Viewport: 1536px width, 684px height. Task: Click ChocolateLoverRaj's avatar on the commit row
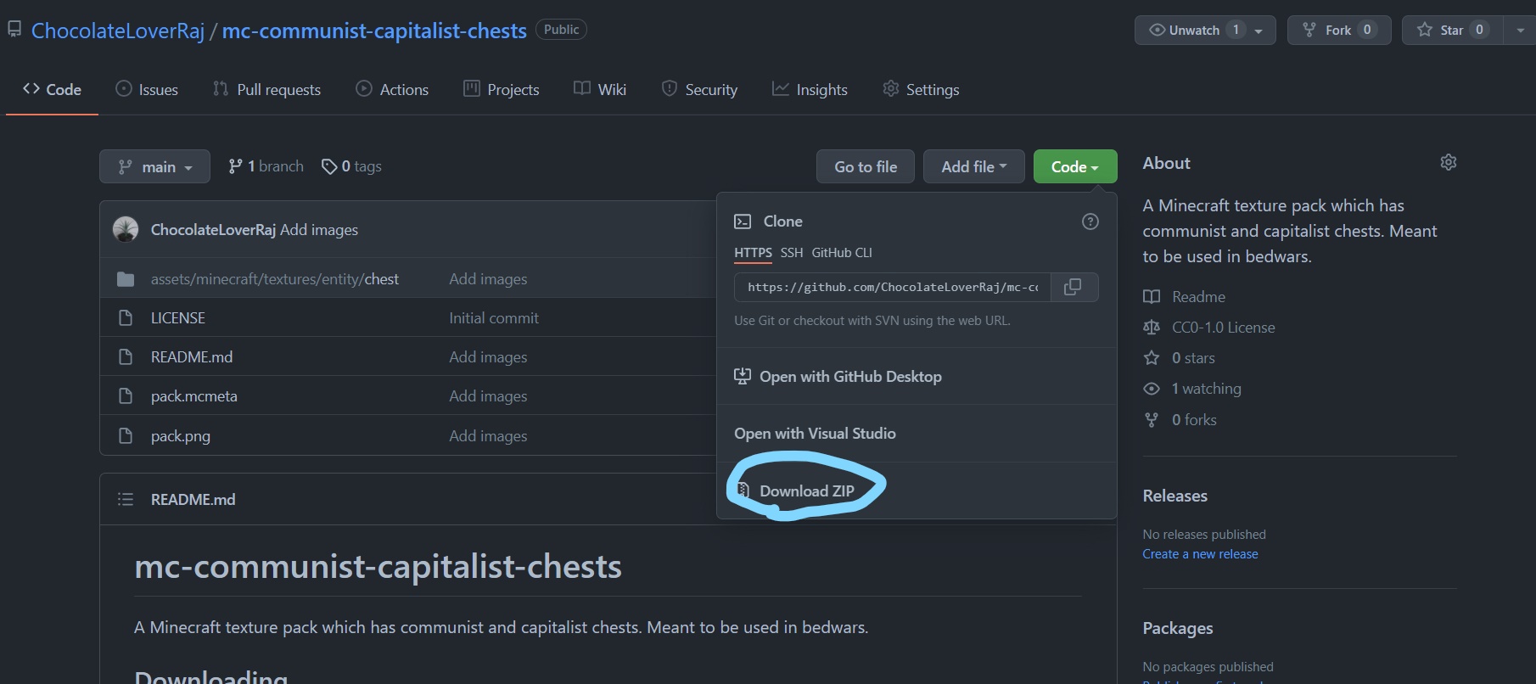(x=126, y=229)
